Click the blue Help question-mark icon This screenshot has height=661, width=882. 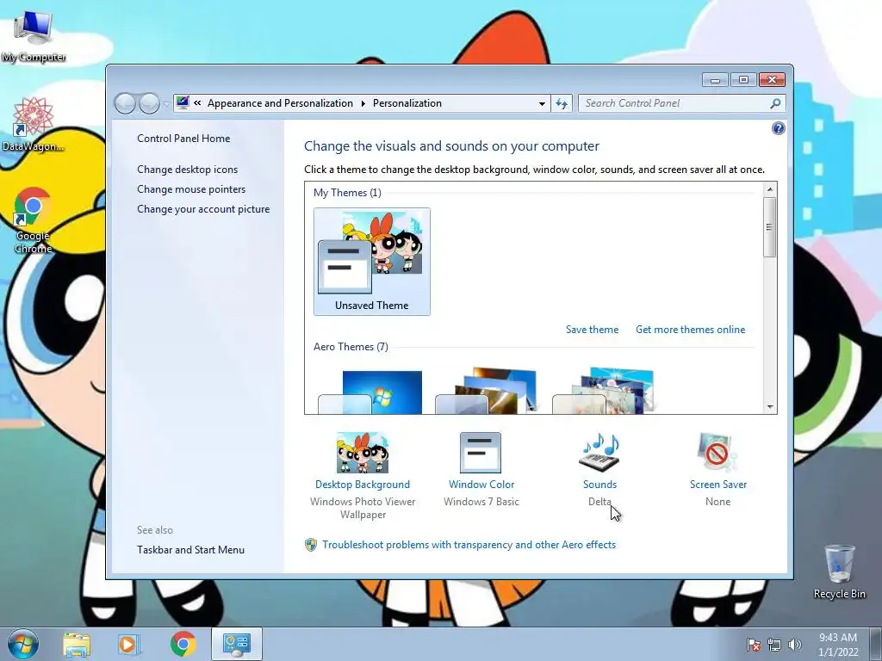coord(778,129)
